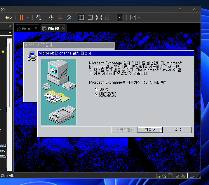Open the Help menu

click(8, 17)
